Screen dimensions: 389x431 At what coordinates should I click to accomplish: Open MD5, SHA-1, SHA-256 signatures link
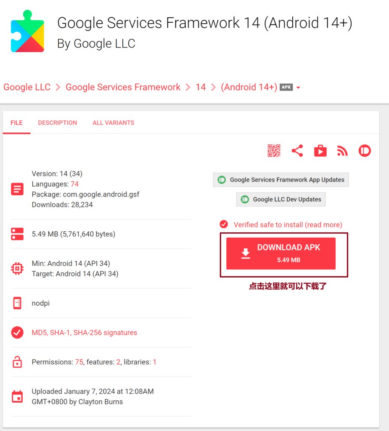(x=85, y=333)
